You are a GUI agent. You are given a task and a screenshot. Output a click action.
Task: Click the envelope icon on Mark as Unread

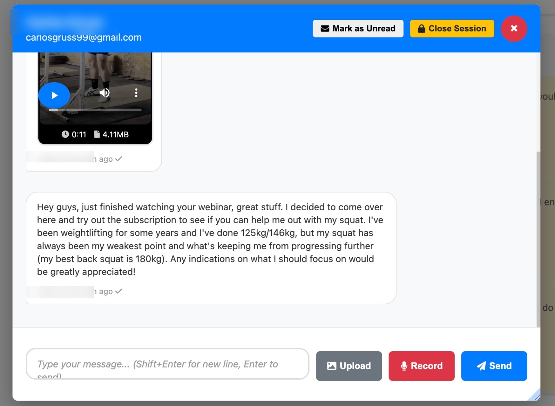(325, 28)
